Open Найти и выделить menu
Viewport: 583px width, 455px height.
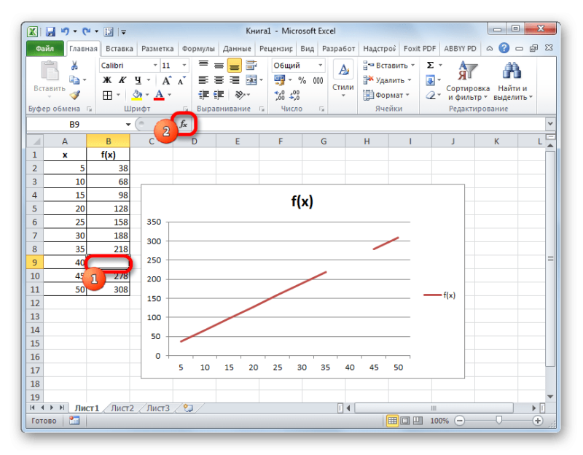click(513, 81)
